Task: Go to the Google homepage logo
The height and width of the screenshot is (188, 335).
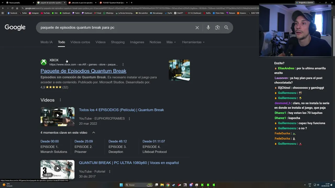Action: (15, 27)
